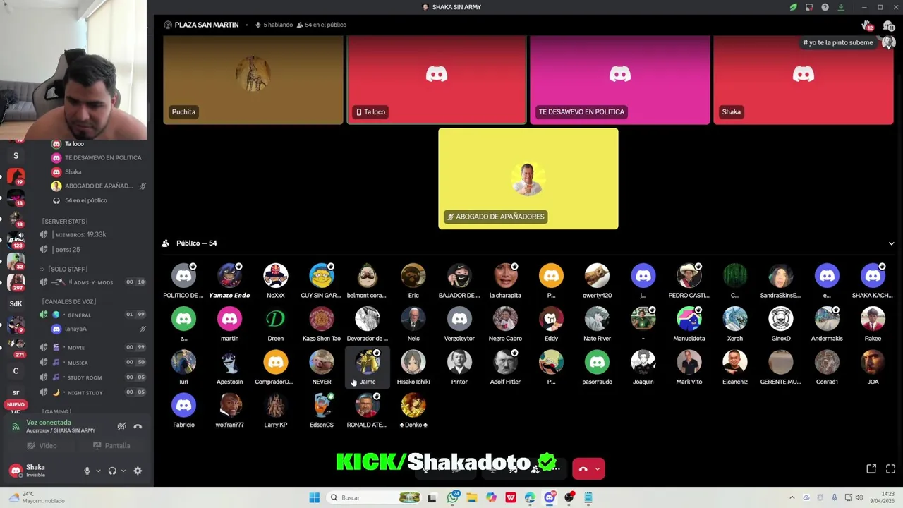Toggle the volume tray icon
This screenshot has width=903, height=508.
click(859, 497)
